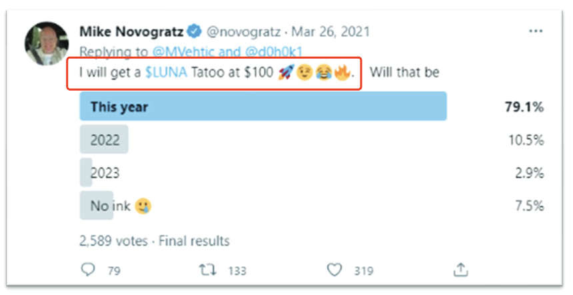This screenshot has height=295, width=573.
Task: Open the @novogratz handle link
Action: coord(240,31)
